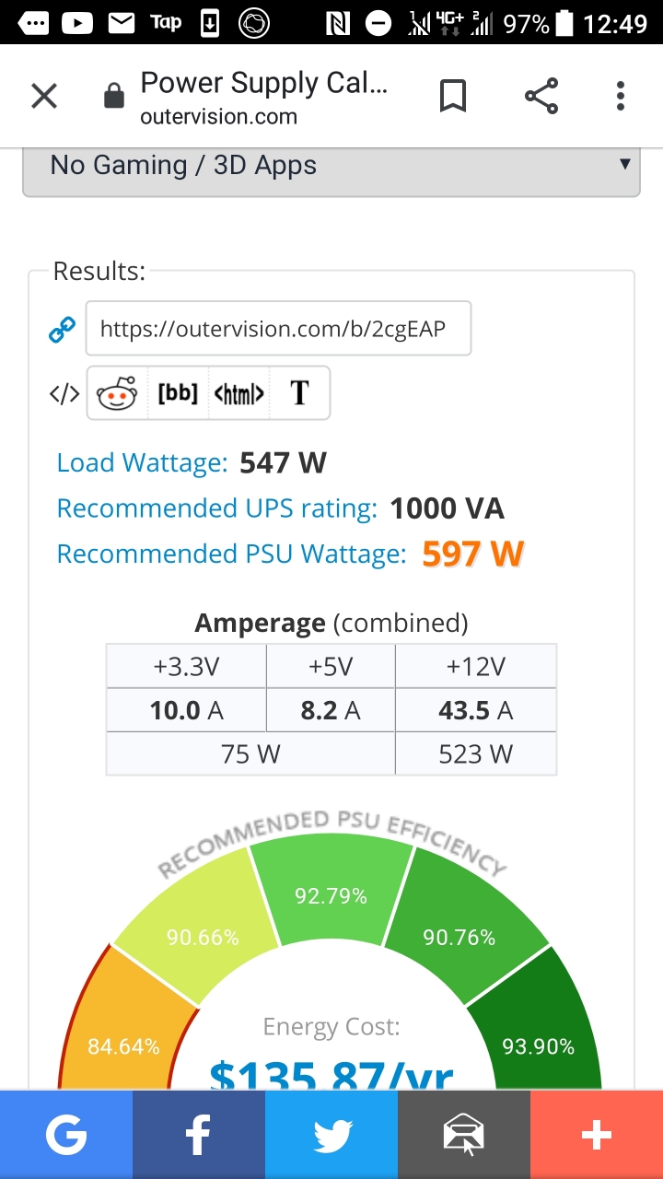Click the embed code </> icon
The height and width of the screenshot is (1179, 663).
[64, 394]
